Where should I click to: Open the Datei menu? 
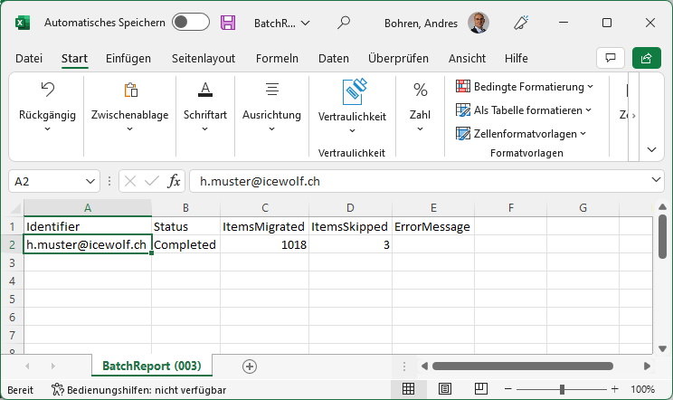(29, 58)
